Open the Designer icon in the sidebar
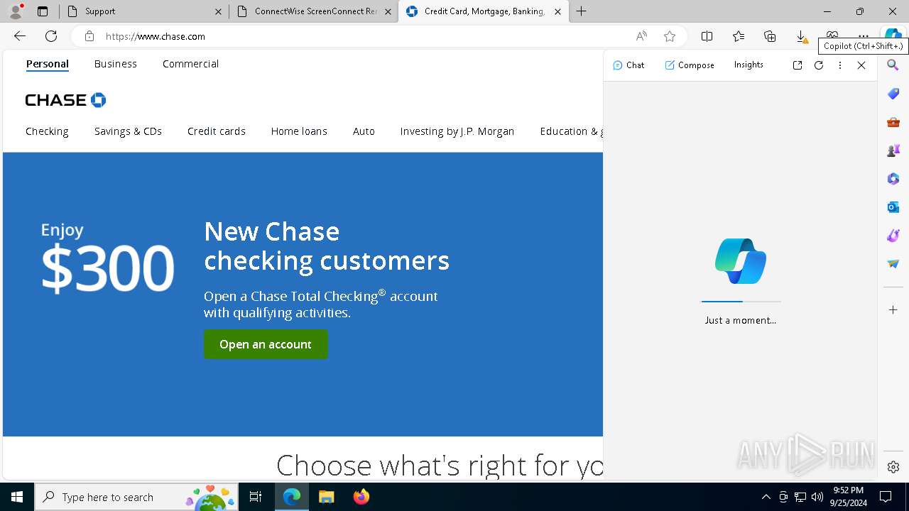This screenshot has height=511, width=909. coord(893,236)
